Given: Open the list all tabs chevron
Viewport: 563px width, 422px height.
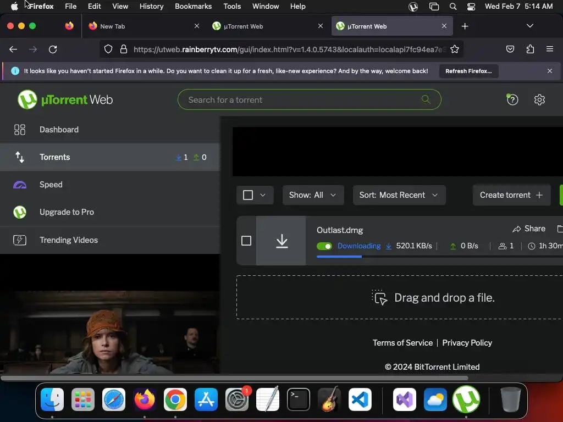Looking at the screenshot, I should (529, 26).
